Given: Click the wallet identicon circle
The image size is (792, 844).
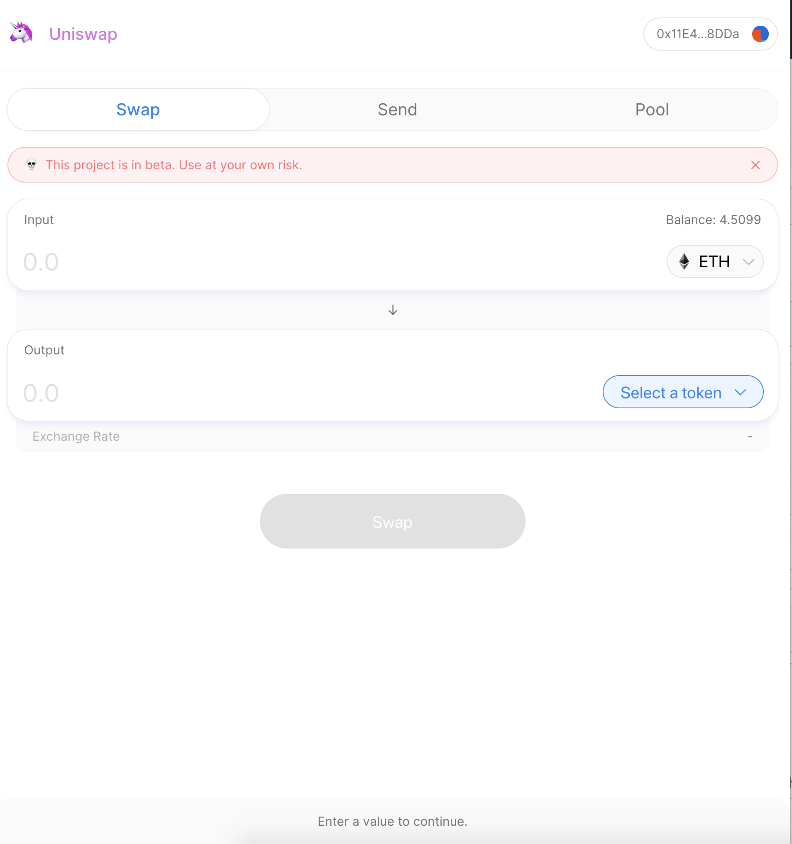Looking at the screenshot, I should [760, 34].
